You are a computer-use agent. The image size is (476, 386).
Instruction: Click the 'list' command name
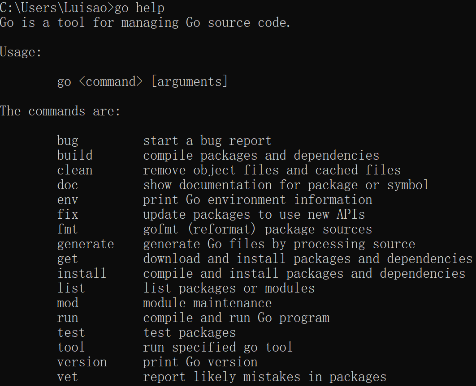point(71,288)
